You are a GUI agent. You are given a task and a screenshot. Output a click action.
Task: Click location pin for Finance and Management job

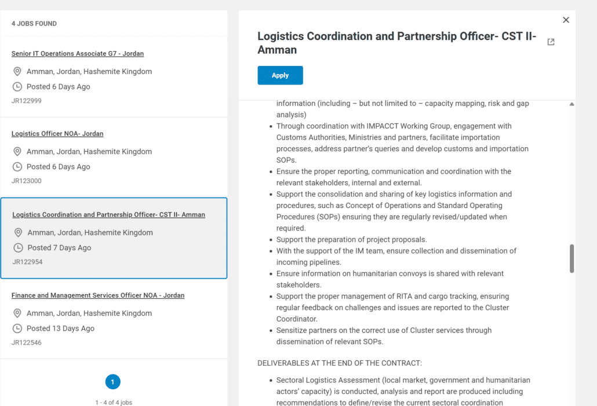[x=17, y=313]
